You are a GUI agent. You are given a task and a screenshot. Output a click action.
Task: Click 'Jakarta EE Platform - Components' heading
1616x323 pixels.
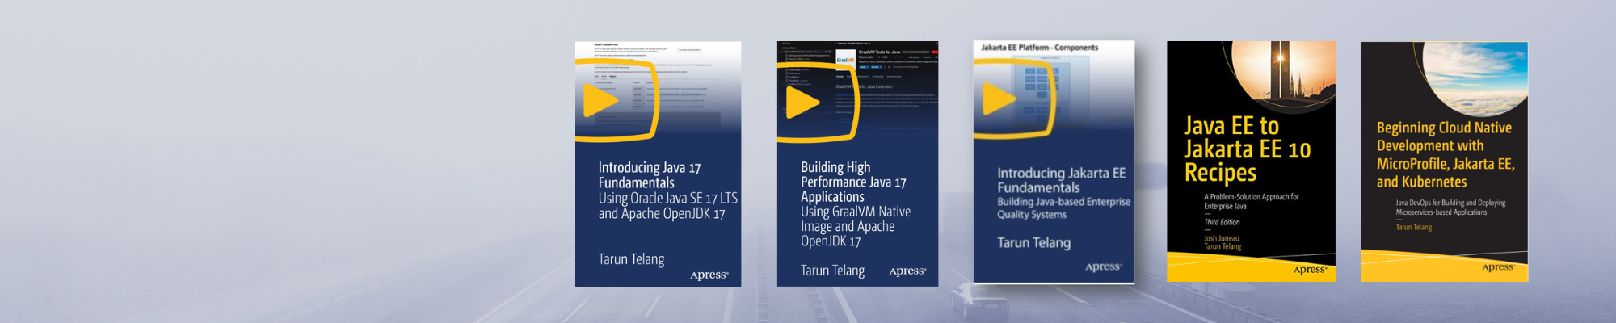pyautogui.click(x=1040, y=48)
